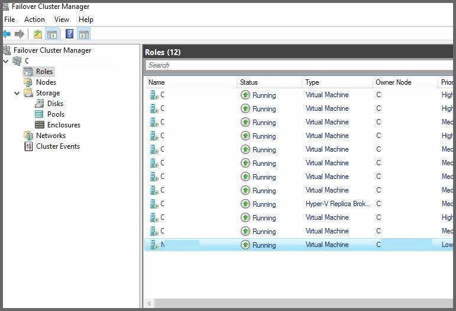Click the cluster C server icon

(17, 61)
